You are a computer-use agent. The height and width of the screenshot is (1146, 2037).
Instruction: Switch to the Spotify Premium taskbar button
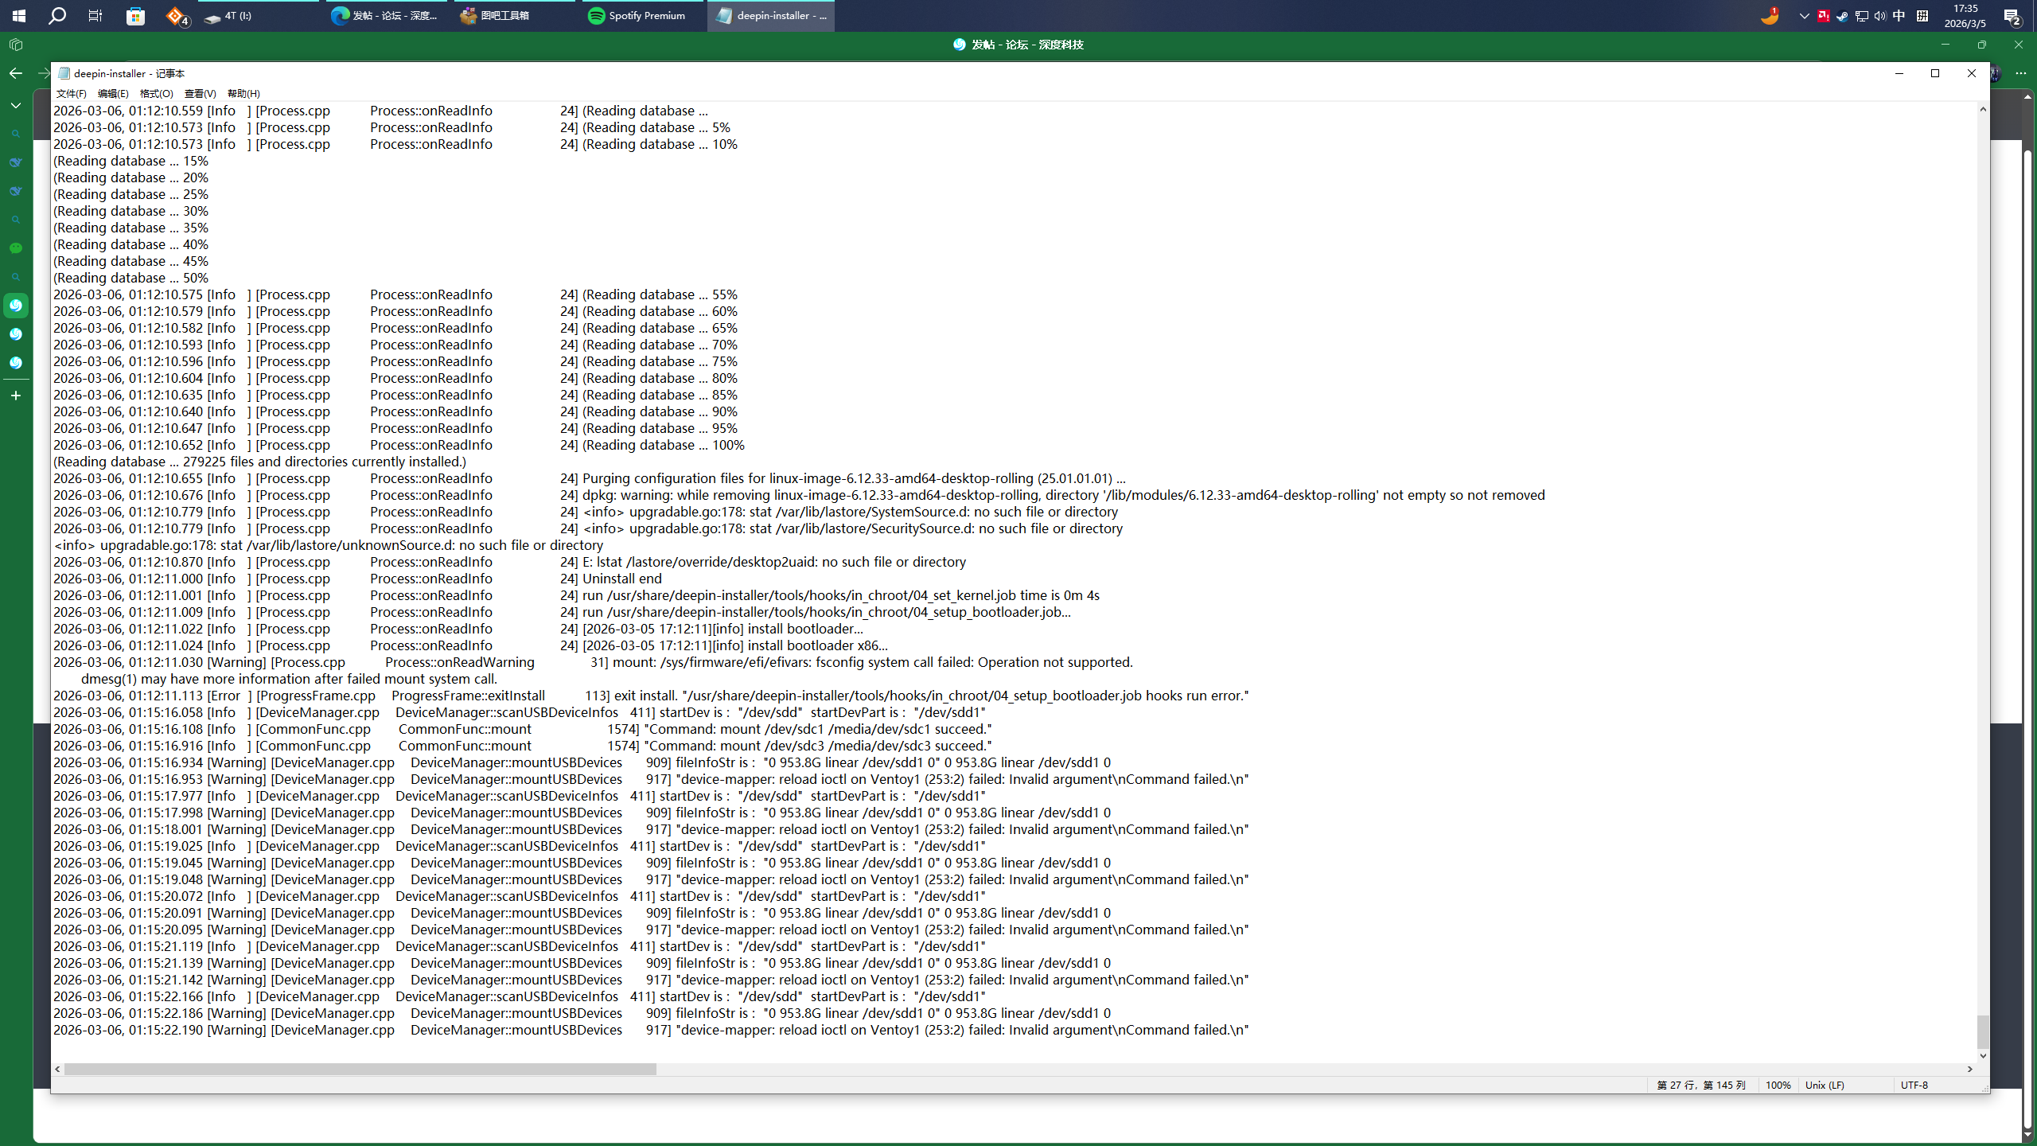637,16
